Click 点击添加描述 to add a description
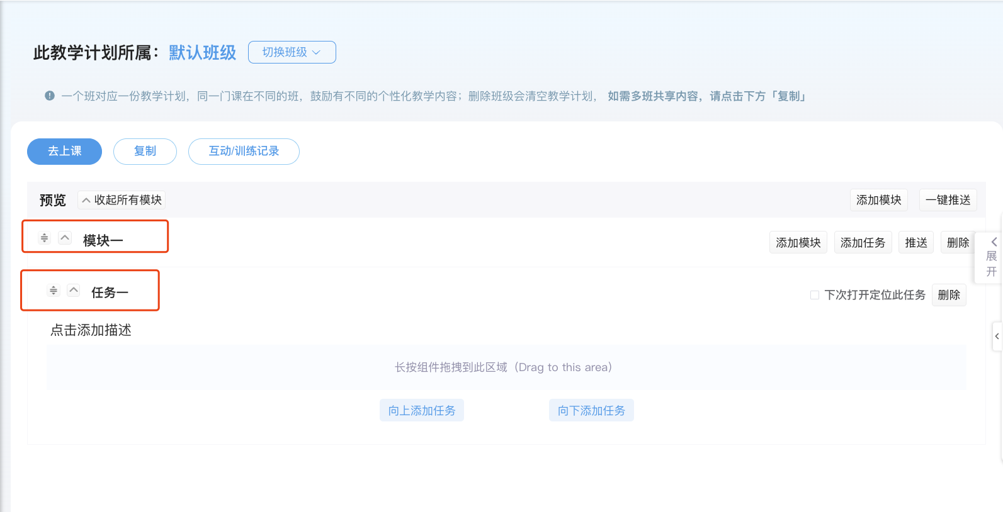This screenshot has width=1003, height=512. pos(91,330)
